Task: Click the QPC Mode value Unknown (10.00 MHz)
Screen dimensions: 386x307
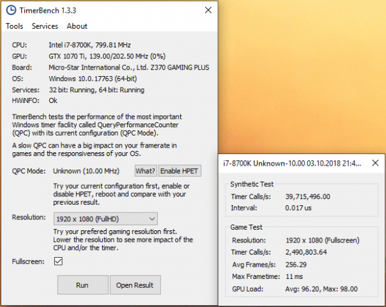Action: (x=90, y=171)
